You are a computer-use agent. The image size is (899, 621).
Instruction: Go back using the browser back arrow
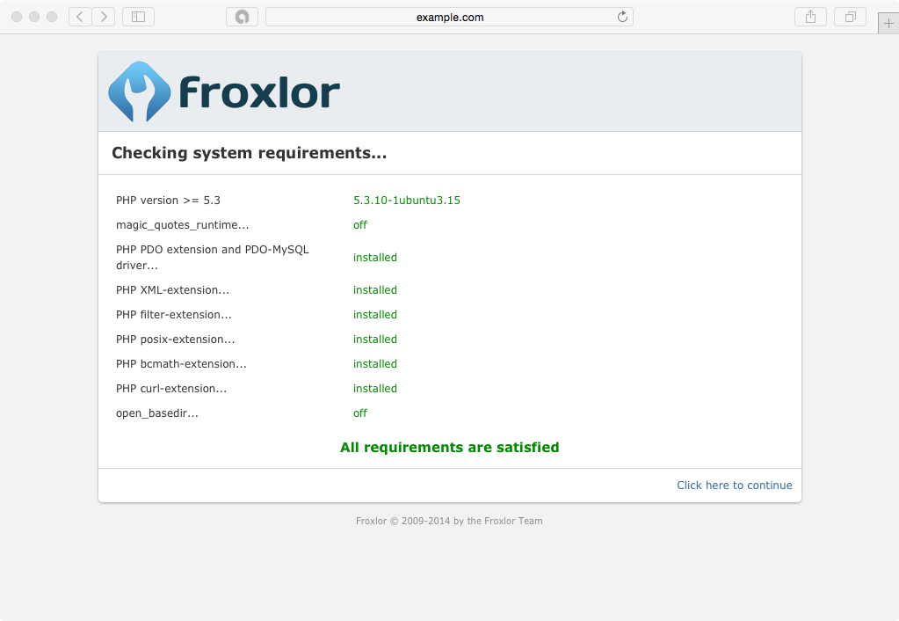(x=80, y=17)
